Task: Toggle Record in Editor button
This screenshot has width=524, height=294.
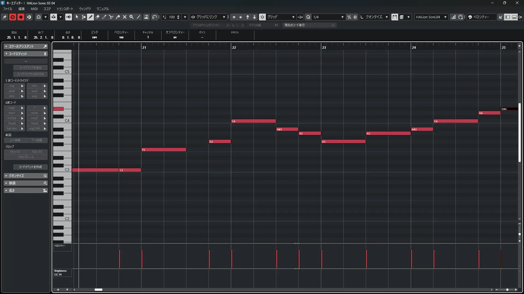Action: pos(21,17)
